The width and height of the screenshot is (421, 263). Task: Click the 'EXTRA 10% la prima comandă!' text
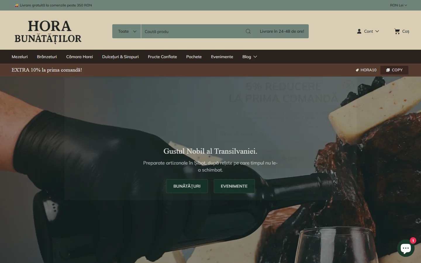[47, 70]
